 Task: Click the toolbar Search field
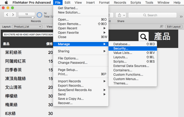(x=152, y=15)
